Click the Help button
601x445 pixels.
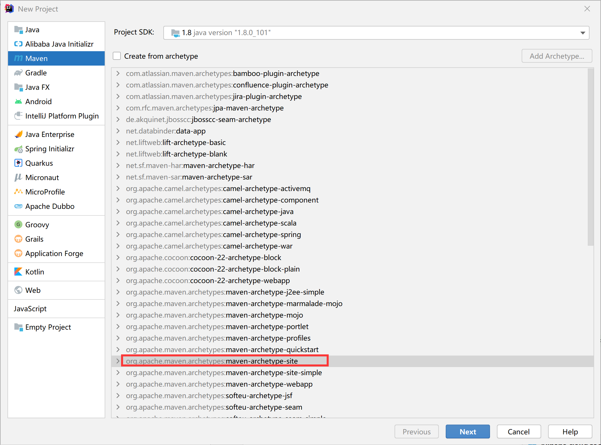(x=570, y=431)
